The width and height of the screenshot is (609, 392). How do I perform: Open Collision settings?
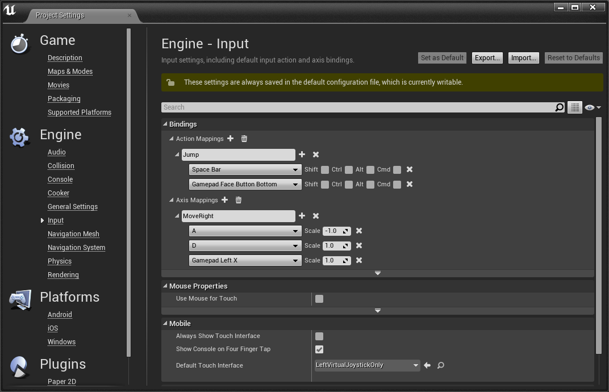tap(61, 166)
